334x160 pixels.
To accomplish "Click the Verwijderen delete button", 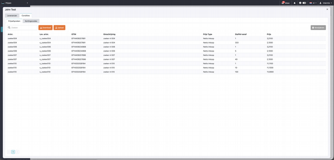I will 318,28.
